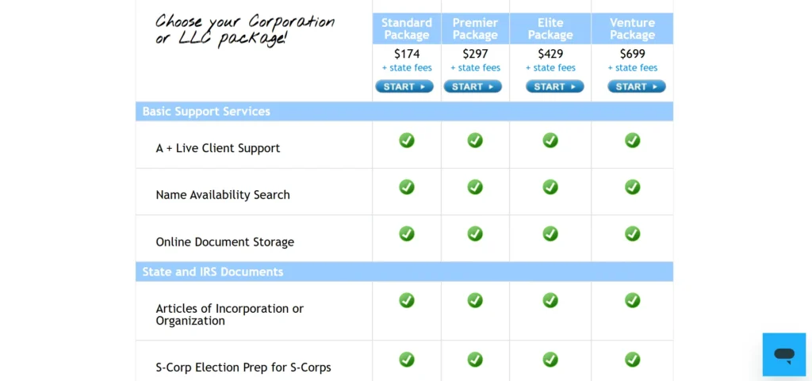Click Standard checkmark for A+ Live Client Support

coord(407,140)
